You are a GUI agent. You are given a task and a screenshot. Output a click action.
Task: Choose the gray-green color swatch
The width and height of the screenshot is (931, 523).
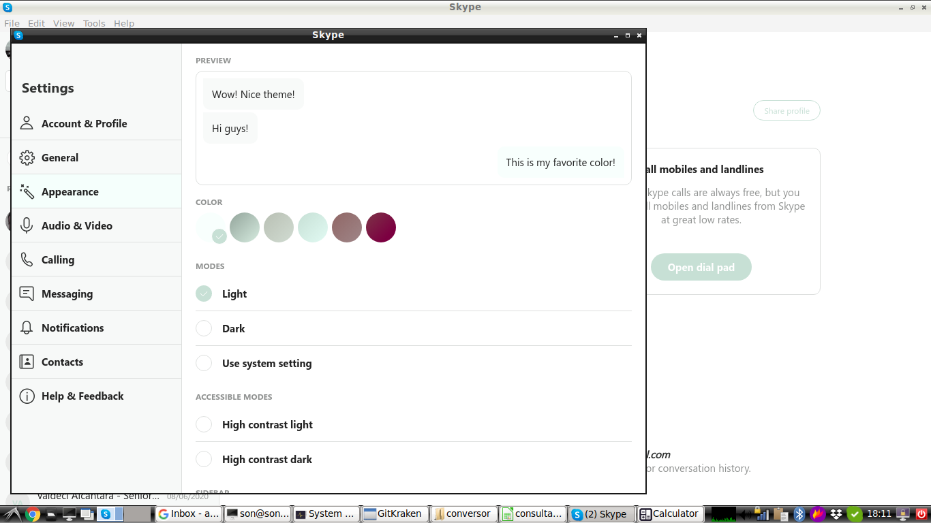tap(245, 227)
